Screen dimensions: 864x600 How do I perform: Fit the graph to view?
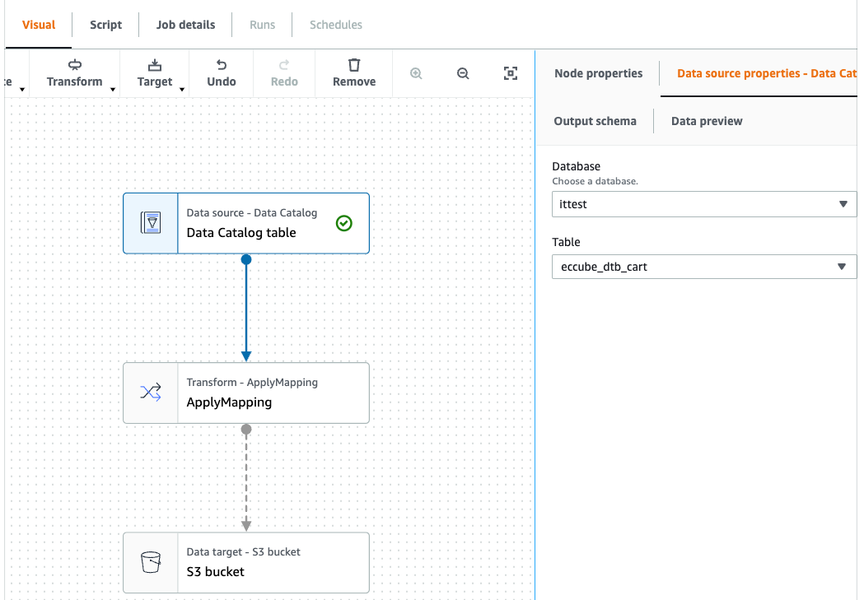(511, 73)
